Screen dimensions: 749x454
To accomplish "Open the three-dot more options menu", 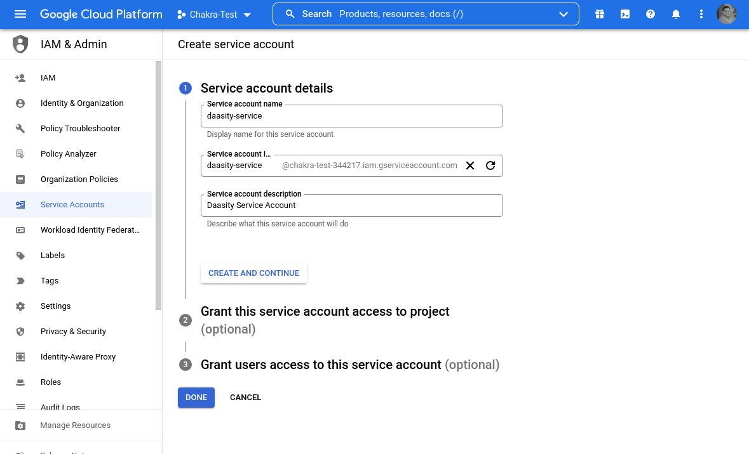I will point(701,14).
